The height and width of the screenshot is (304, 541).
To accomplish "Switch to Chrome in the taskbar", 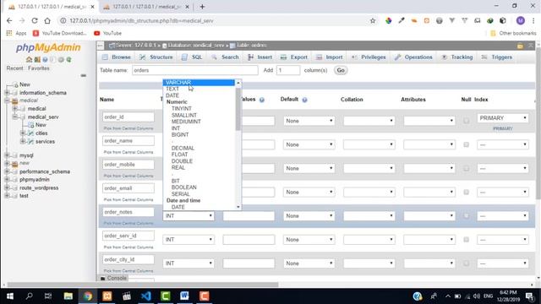I will pos(87,296).
